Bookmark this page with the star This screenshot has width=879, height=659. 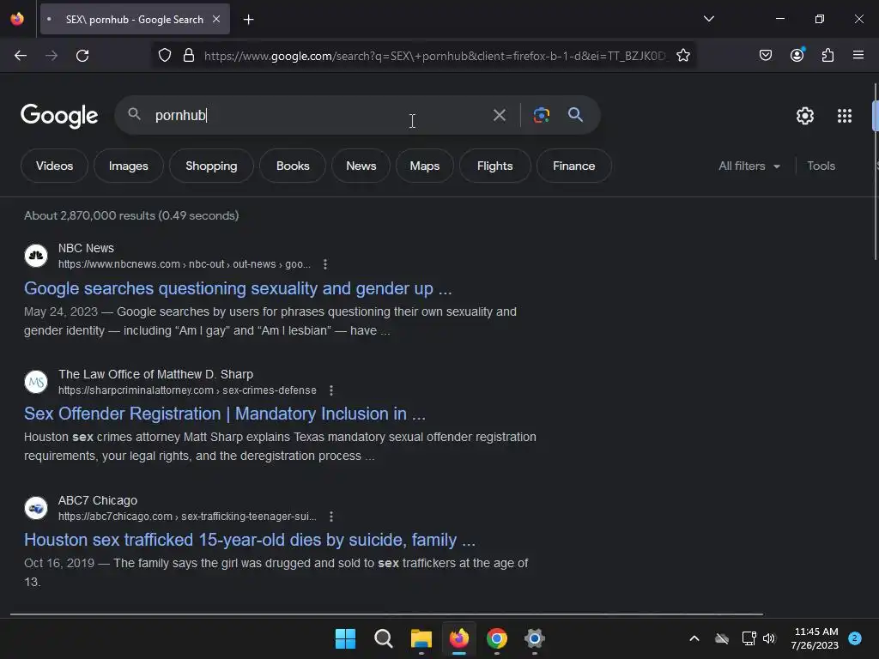coord(682,56)
